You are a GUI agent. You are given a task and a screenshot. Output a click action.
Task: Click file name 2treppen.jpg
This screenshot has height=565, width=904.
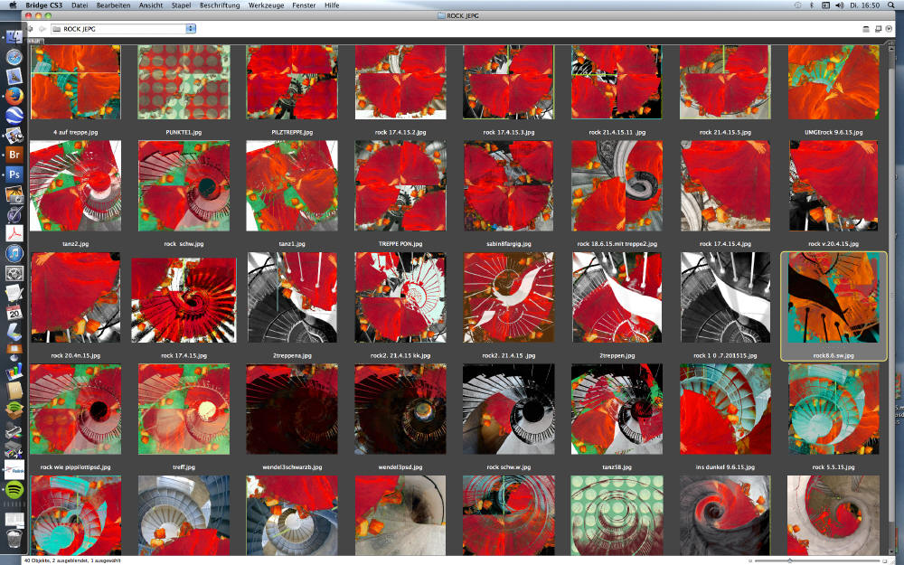click(x=617, y=355)
